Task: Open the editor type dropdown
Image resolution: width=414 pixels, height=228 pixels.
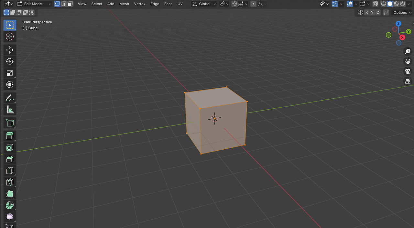Action: click(9, 4)
